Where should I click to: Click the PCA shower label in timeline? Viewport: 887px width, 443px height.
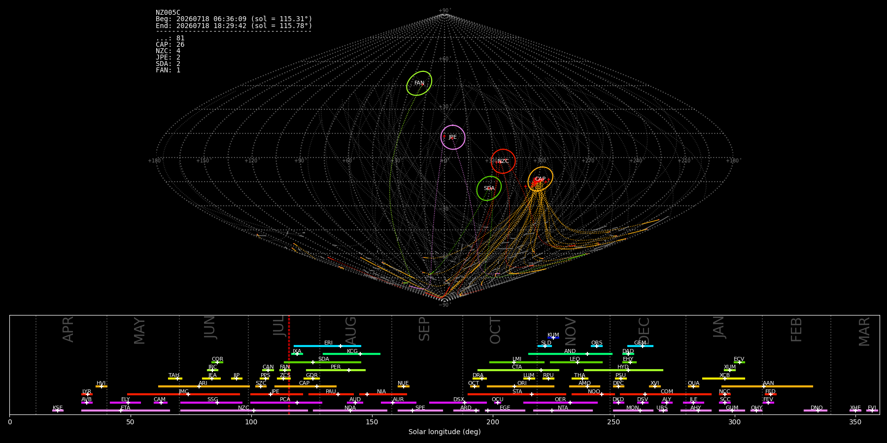click(285, 400)
